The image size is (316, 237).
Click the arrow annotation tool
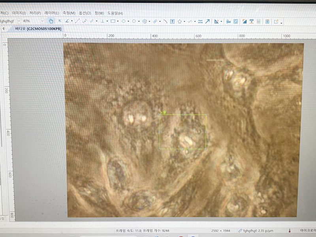(207, 21)
